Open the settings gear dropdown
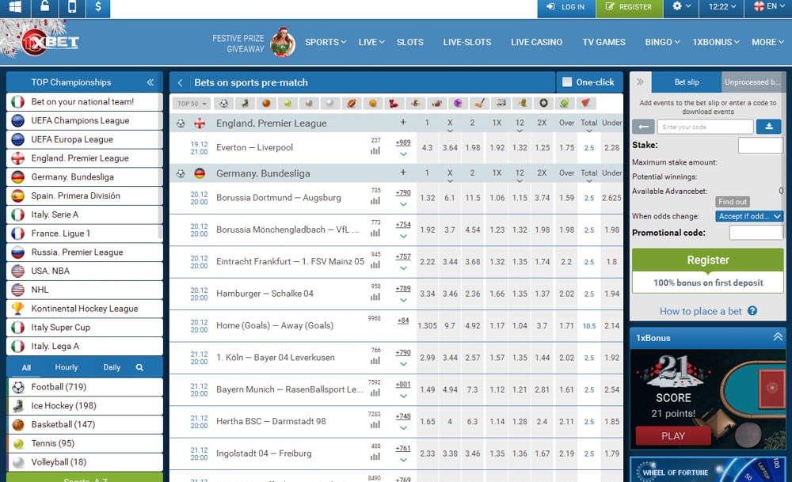 pyautogui.click(x=681, y=7)
